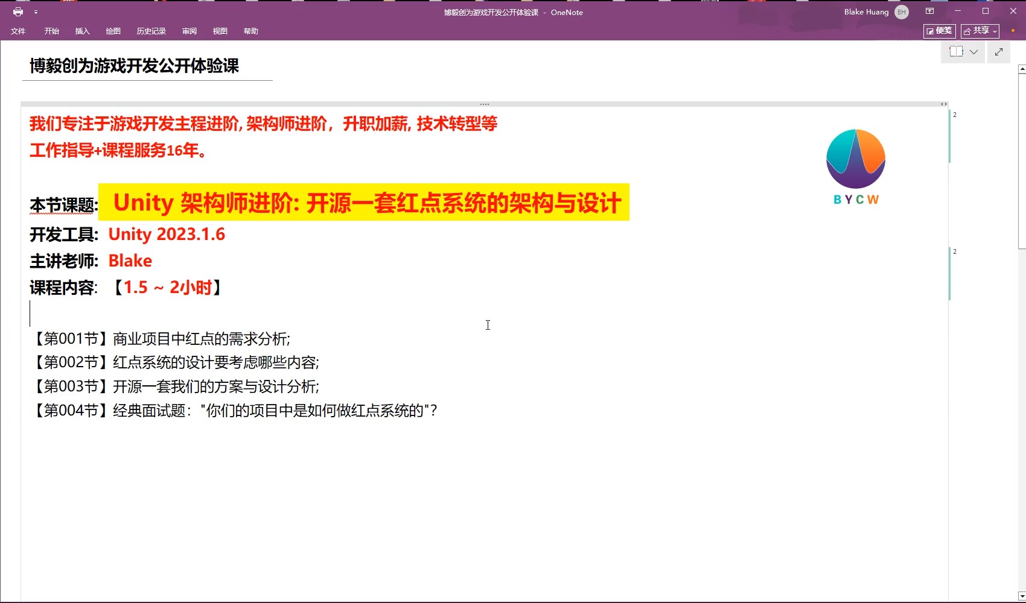
Task: Click the container resize arrows at top-right
Action: pyautogui.click(x=943, y=104)
